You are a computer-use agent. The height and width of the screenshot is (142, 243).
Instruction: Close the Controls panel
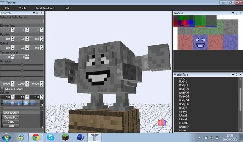point(41,13)
